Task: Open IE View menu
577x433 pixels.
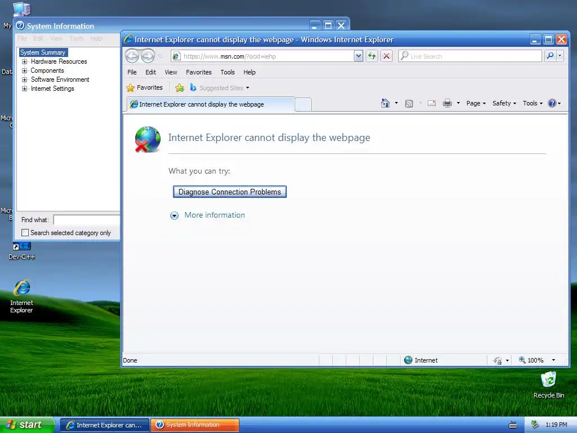Action: 171,72
